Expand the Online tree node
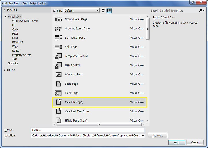 [x=5, y=70]
